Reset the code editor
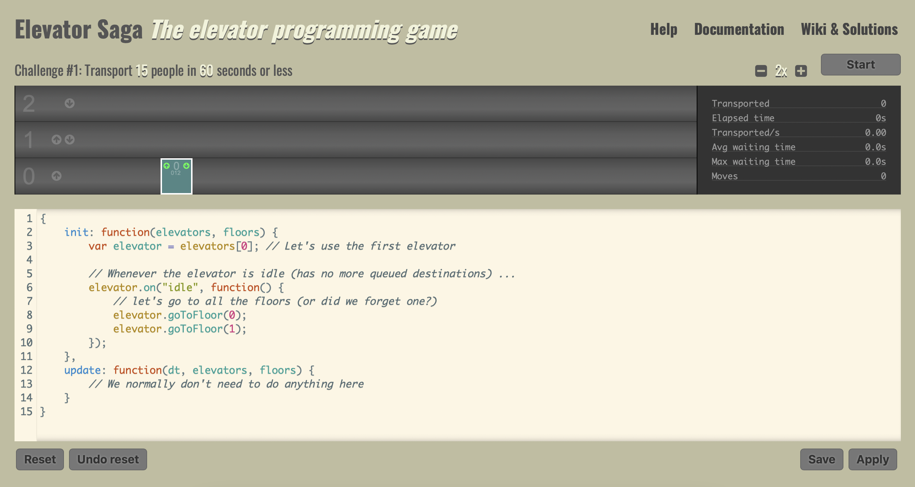The image size is (915, 487). pos(40,459)
